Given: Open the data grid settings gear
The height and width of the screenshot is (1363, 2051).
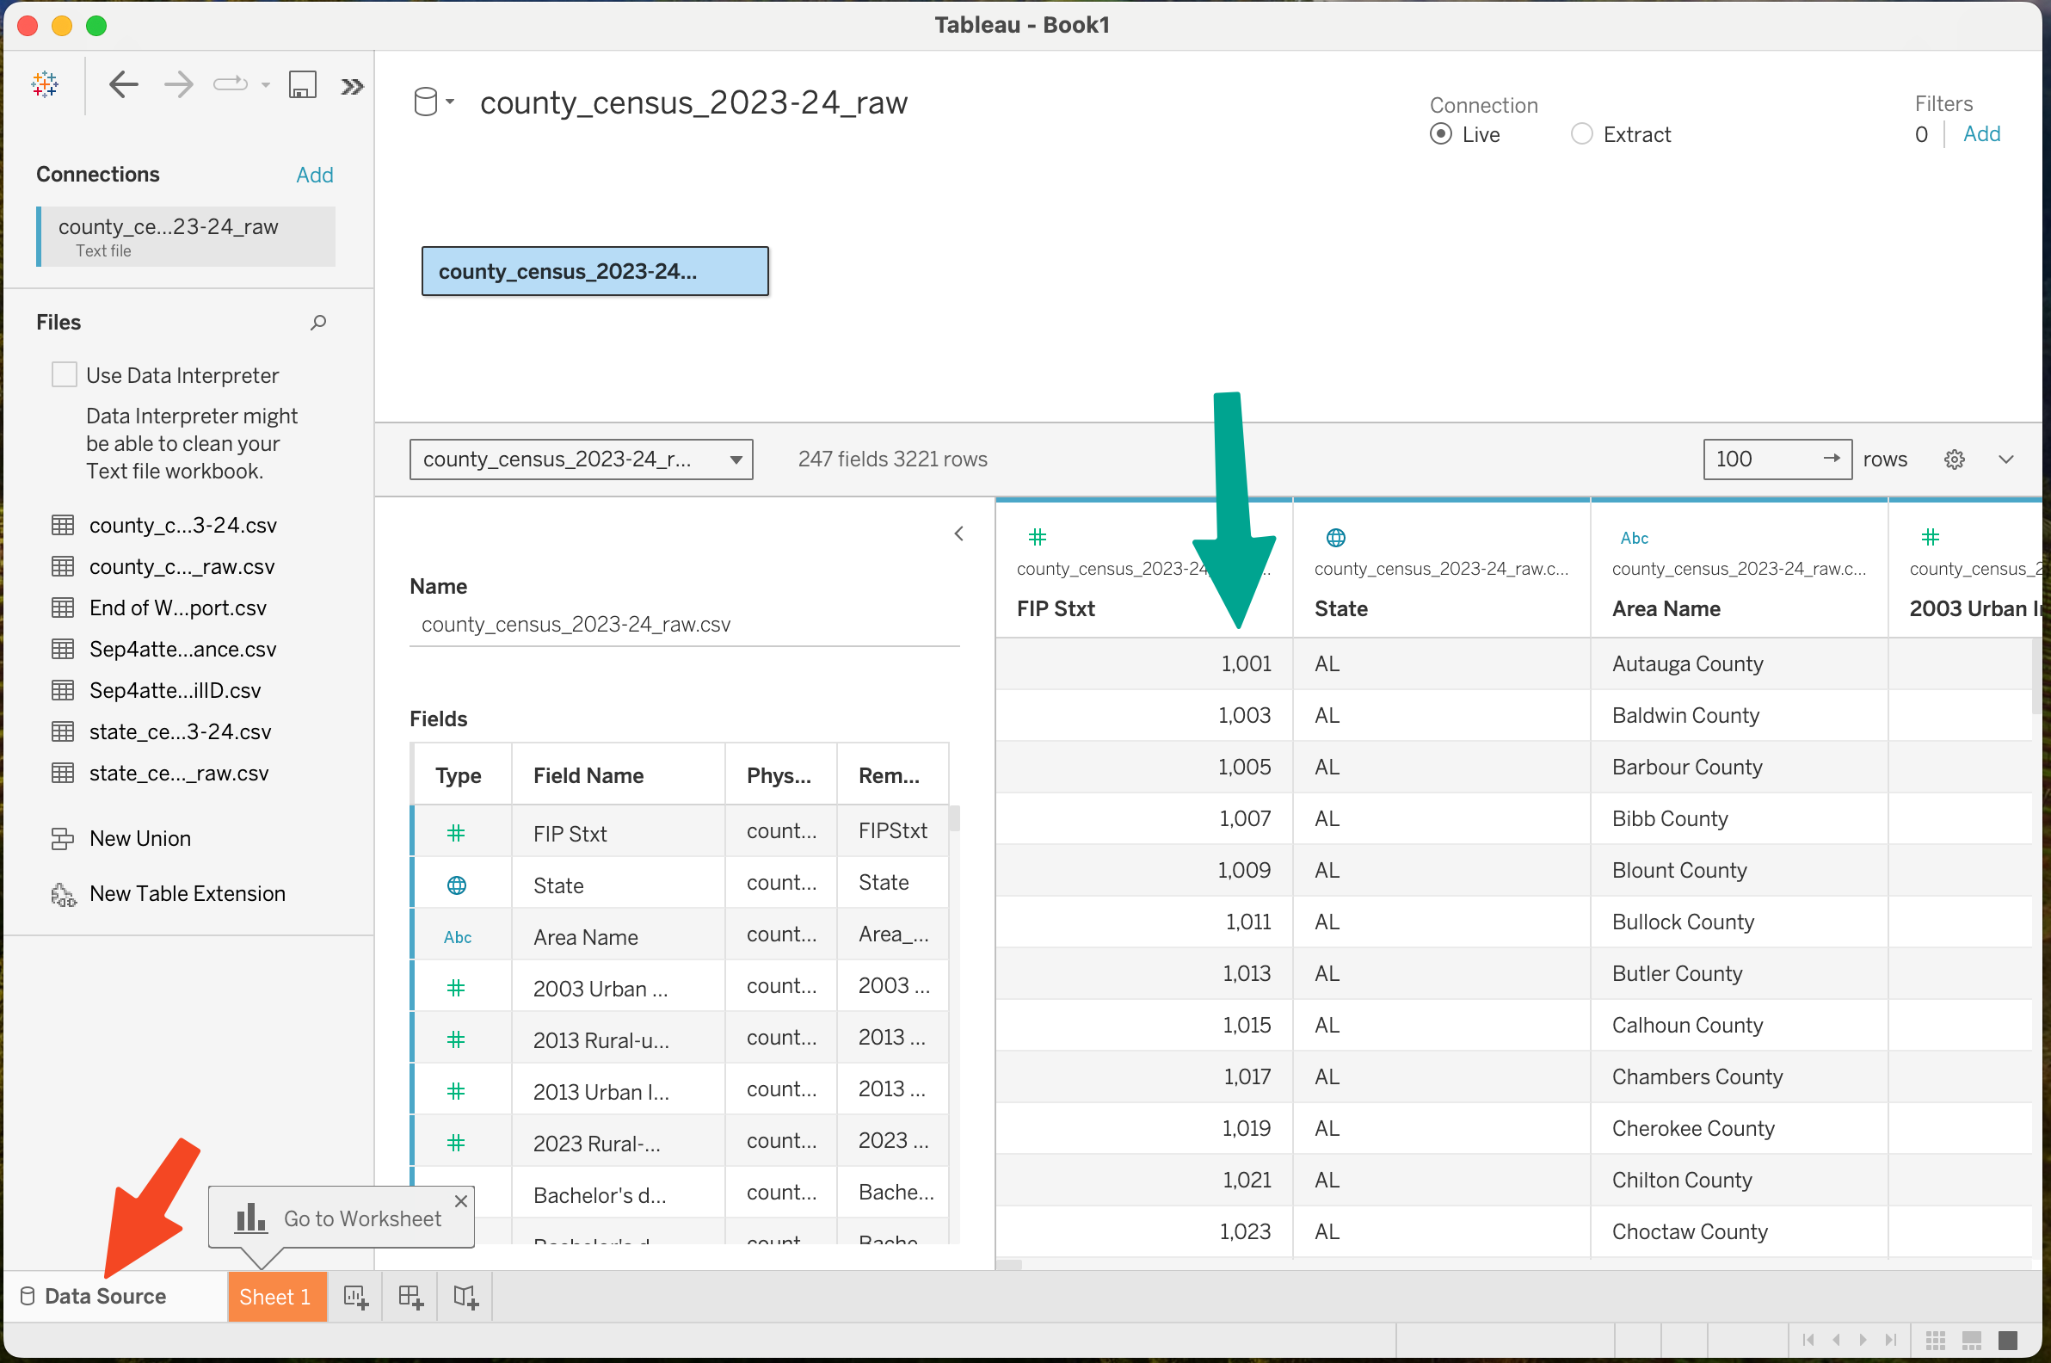Looking at the screenshot, I should 1954,459.
